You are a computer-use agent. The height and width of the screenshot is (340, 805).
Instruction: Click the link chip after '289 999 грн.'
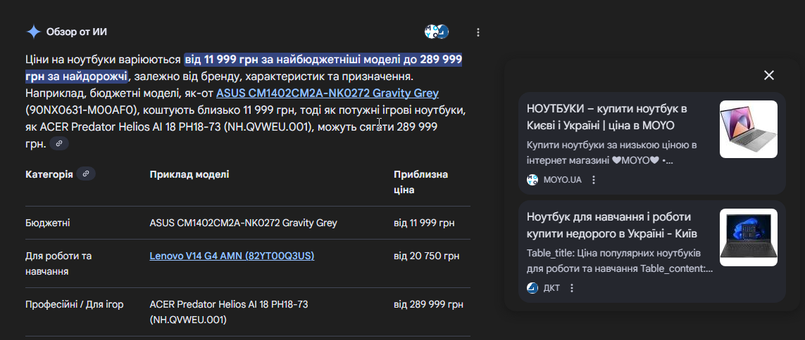pos(59,143)
